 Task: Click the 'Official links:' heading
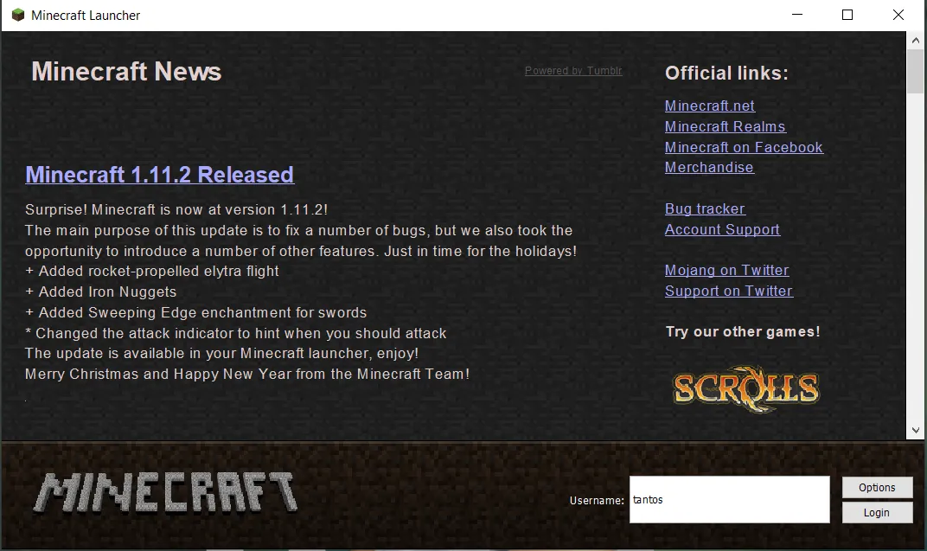tap(726, 73)
